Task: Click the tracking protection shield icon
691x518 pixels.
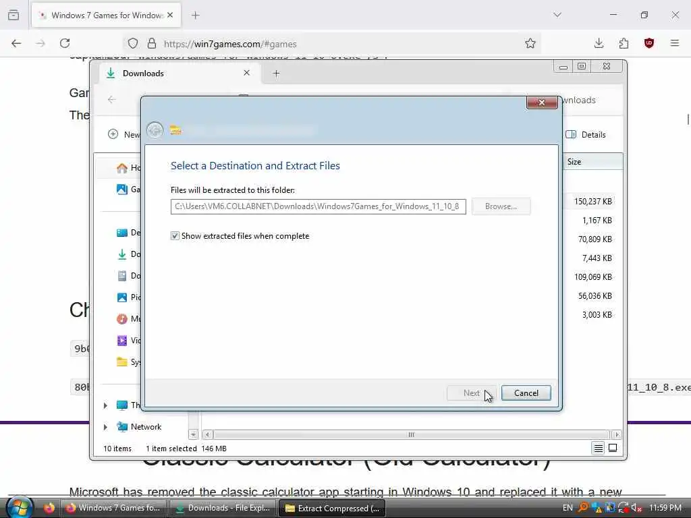Action: pyautogui.click(x=133, y=44)
